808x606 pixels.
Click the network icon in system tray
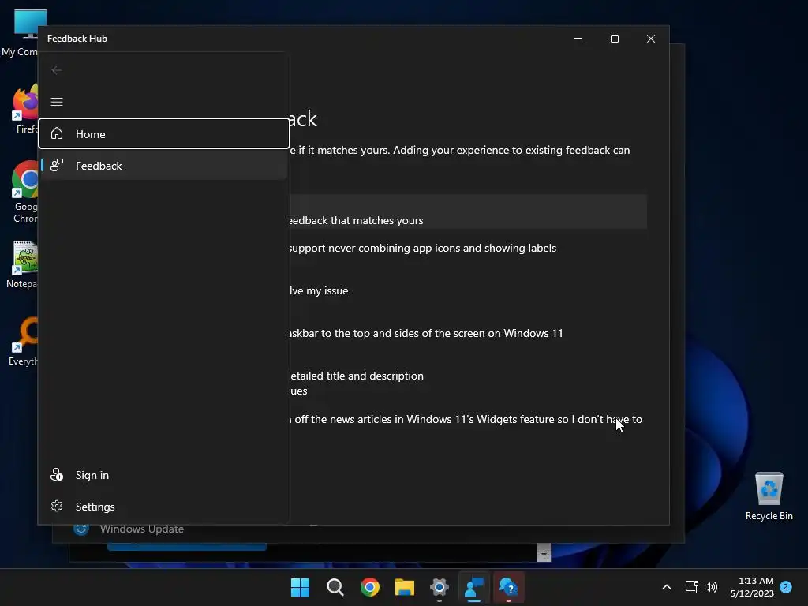691,587
